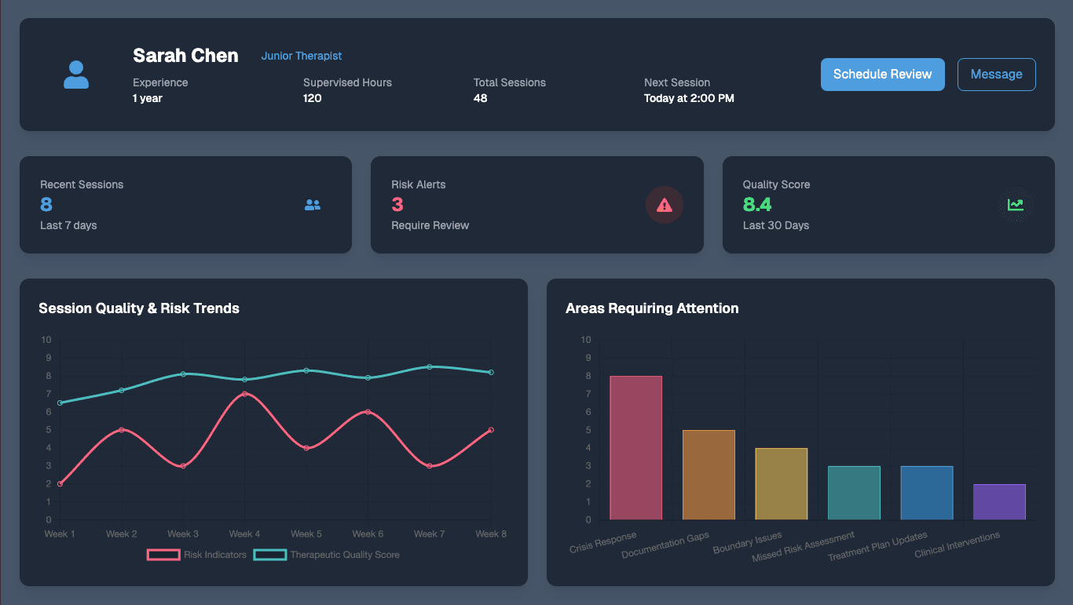1073x605 pixels.
Task: Toggle Therapeutic Quality Score legend entry
Action: click(327, 555)
